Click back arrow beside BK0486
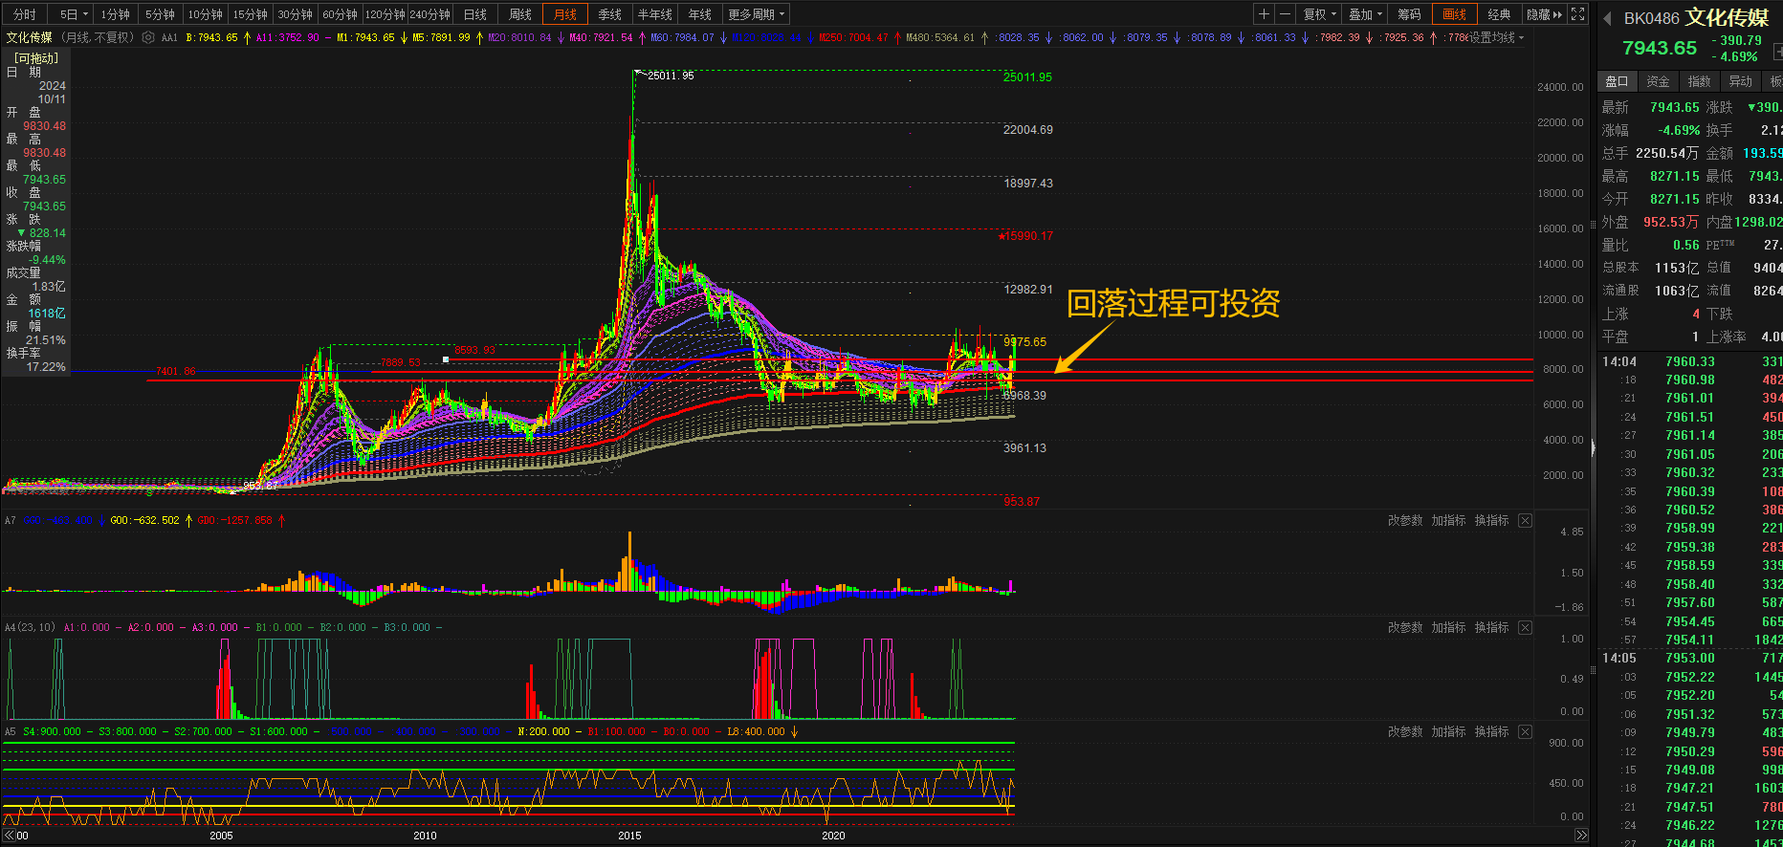The image size is (1783, 847). 1607,19
